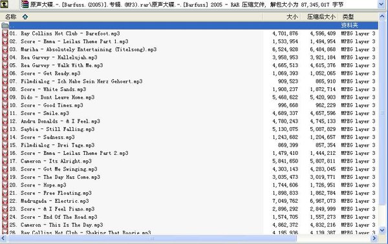Click the mp3 icon for 02. Score - Emma - Leilas Theme Part 1
Screen dimensions: 388x244
[x=5, y=41]
